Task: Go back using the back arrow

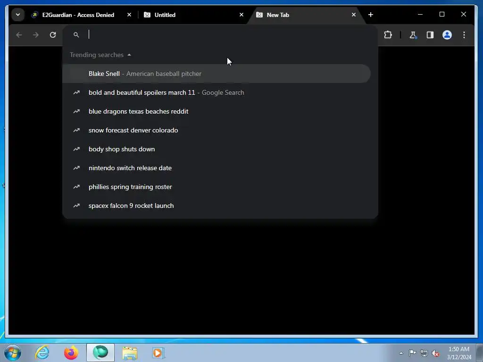Action: (x=19, y=35)
